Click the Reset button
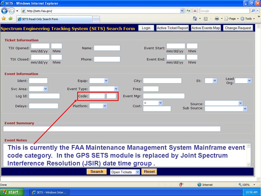Screen dimensions: 261x196 (x=149, y=172)
